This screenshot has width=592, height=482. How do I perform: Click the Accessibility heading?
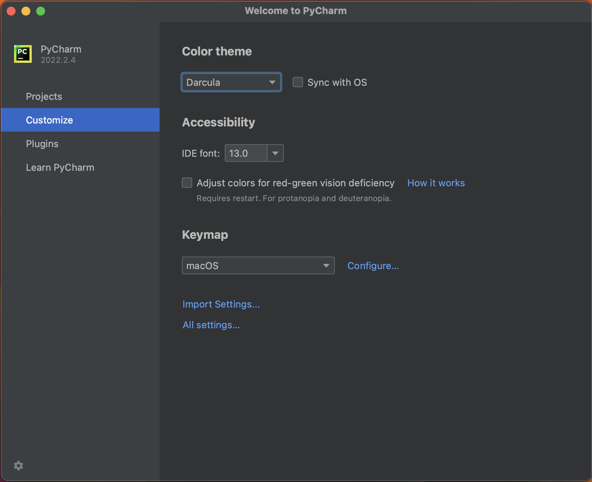pos(218,122)
